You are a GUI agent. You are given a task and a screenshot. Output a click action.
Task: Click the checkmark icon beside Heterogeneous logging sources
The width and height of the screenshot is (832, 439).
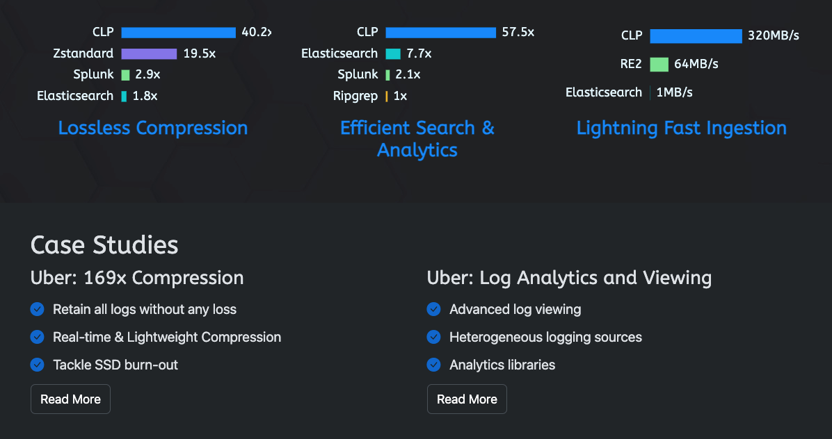tap(434, 337)
